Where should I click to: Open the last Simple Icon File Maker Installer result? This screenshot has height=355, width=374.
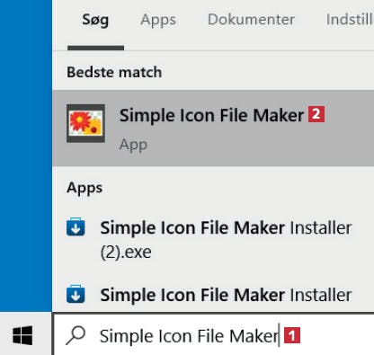[213, 295]
